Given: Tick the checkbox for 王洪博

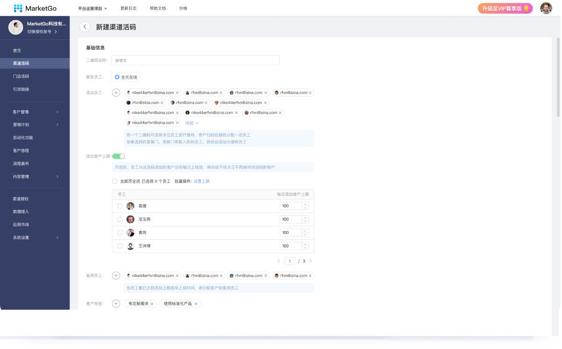Looking at the screenshot, I should [x=120, y=246].
